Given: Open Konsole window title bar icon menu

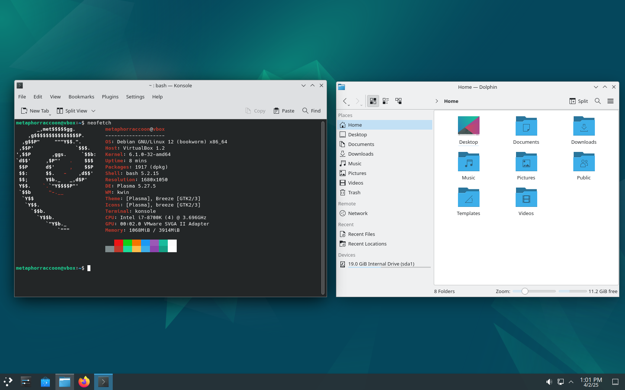Looking at the screenshot, I should tap(20, 85).
